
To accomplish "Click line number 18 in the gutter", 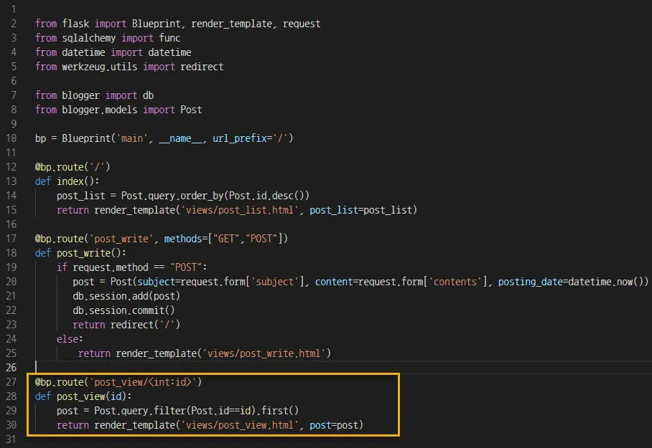I will (x=10, y=253).
